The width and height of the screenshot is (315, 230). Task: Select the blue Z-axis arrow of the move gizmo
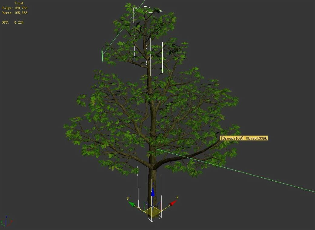pyautogui.click(x=153, y=193)
